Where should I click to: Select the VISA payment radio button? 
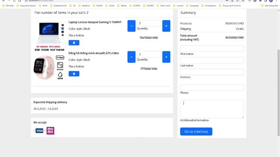[x=34, y=130]
